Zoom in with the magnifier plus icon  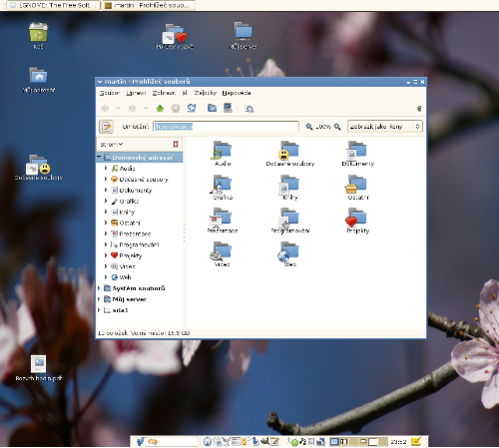point(337,127)
